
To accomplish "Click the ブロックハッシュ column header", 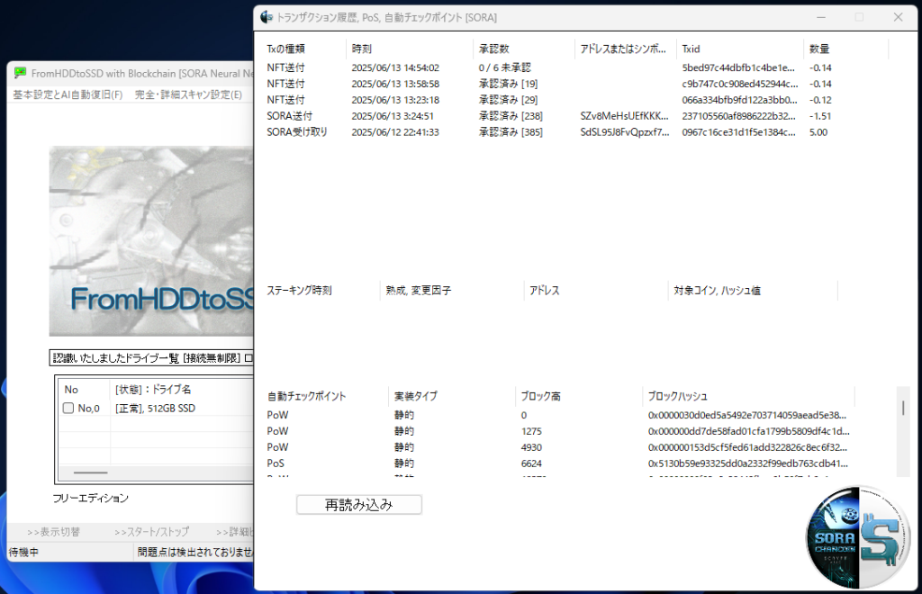I will pos(748,396).
